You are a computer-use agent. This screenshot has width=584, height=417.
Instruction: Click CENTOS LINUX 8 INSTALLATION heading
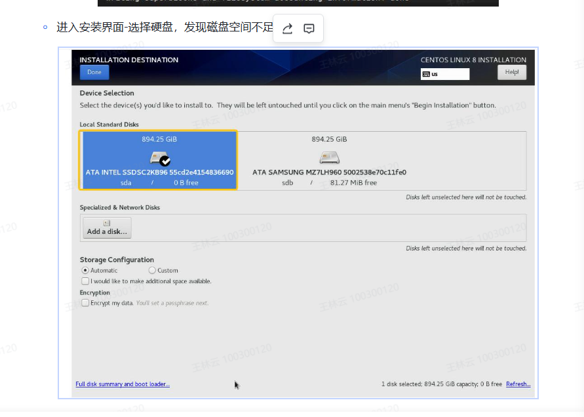tap(473, 60)
